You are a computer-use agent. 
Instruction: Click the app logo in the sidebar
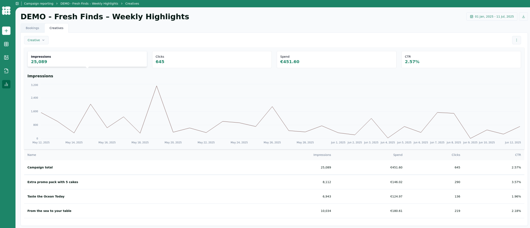[6, 11]
